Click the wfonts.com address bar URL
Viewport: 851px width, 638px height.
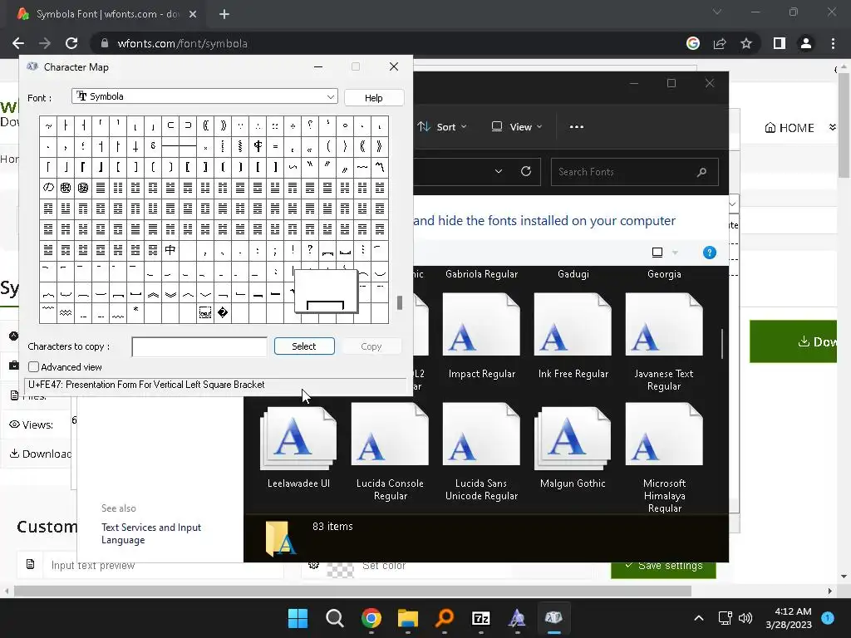(x=182, y=43)
